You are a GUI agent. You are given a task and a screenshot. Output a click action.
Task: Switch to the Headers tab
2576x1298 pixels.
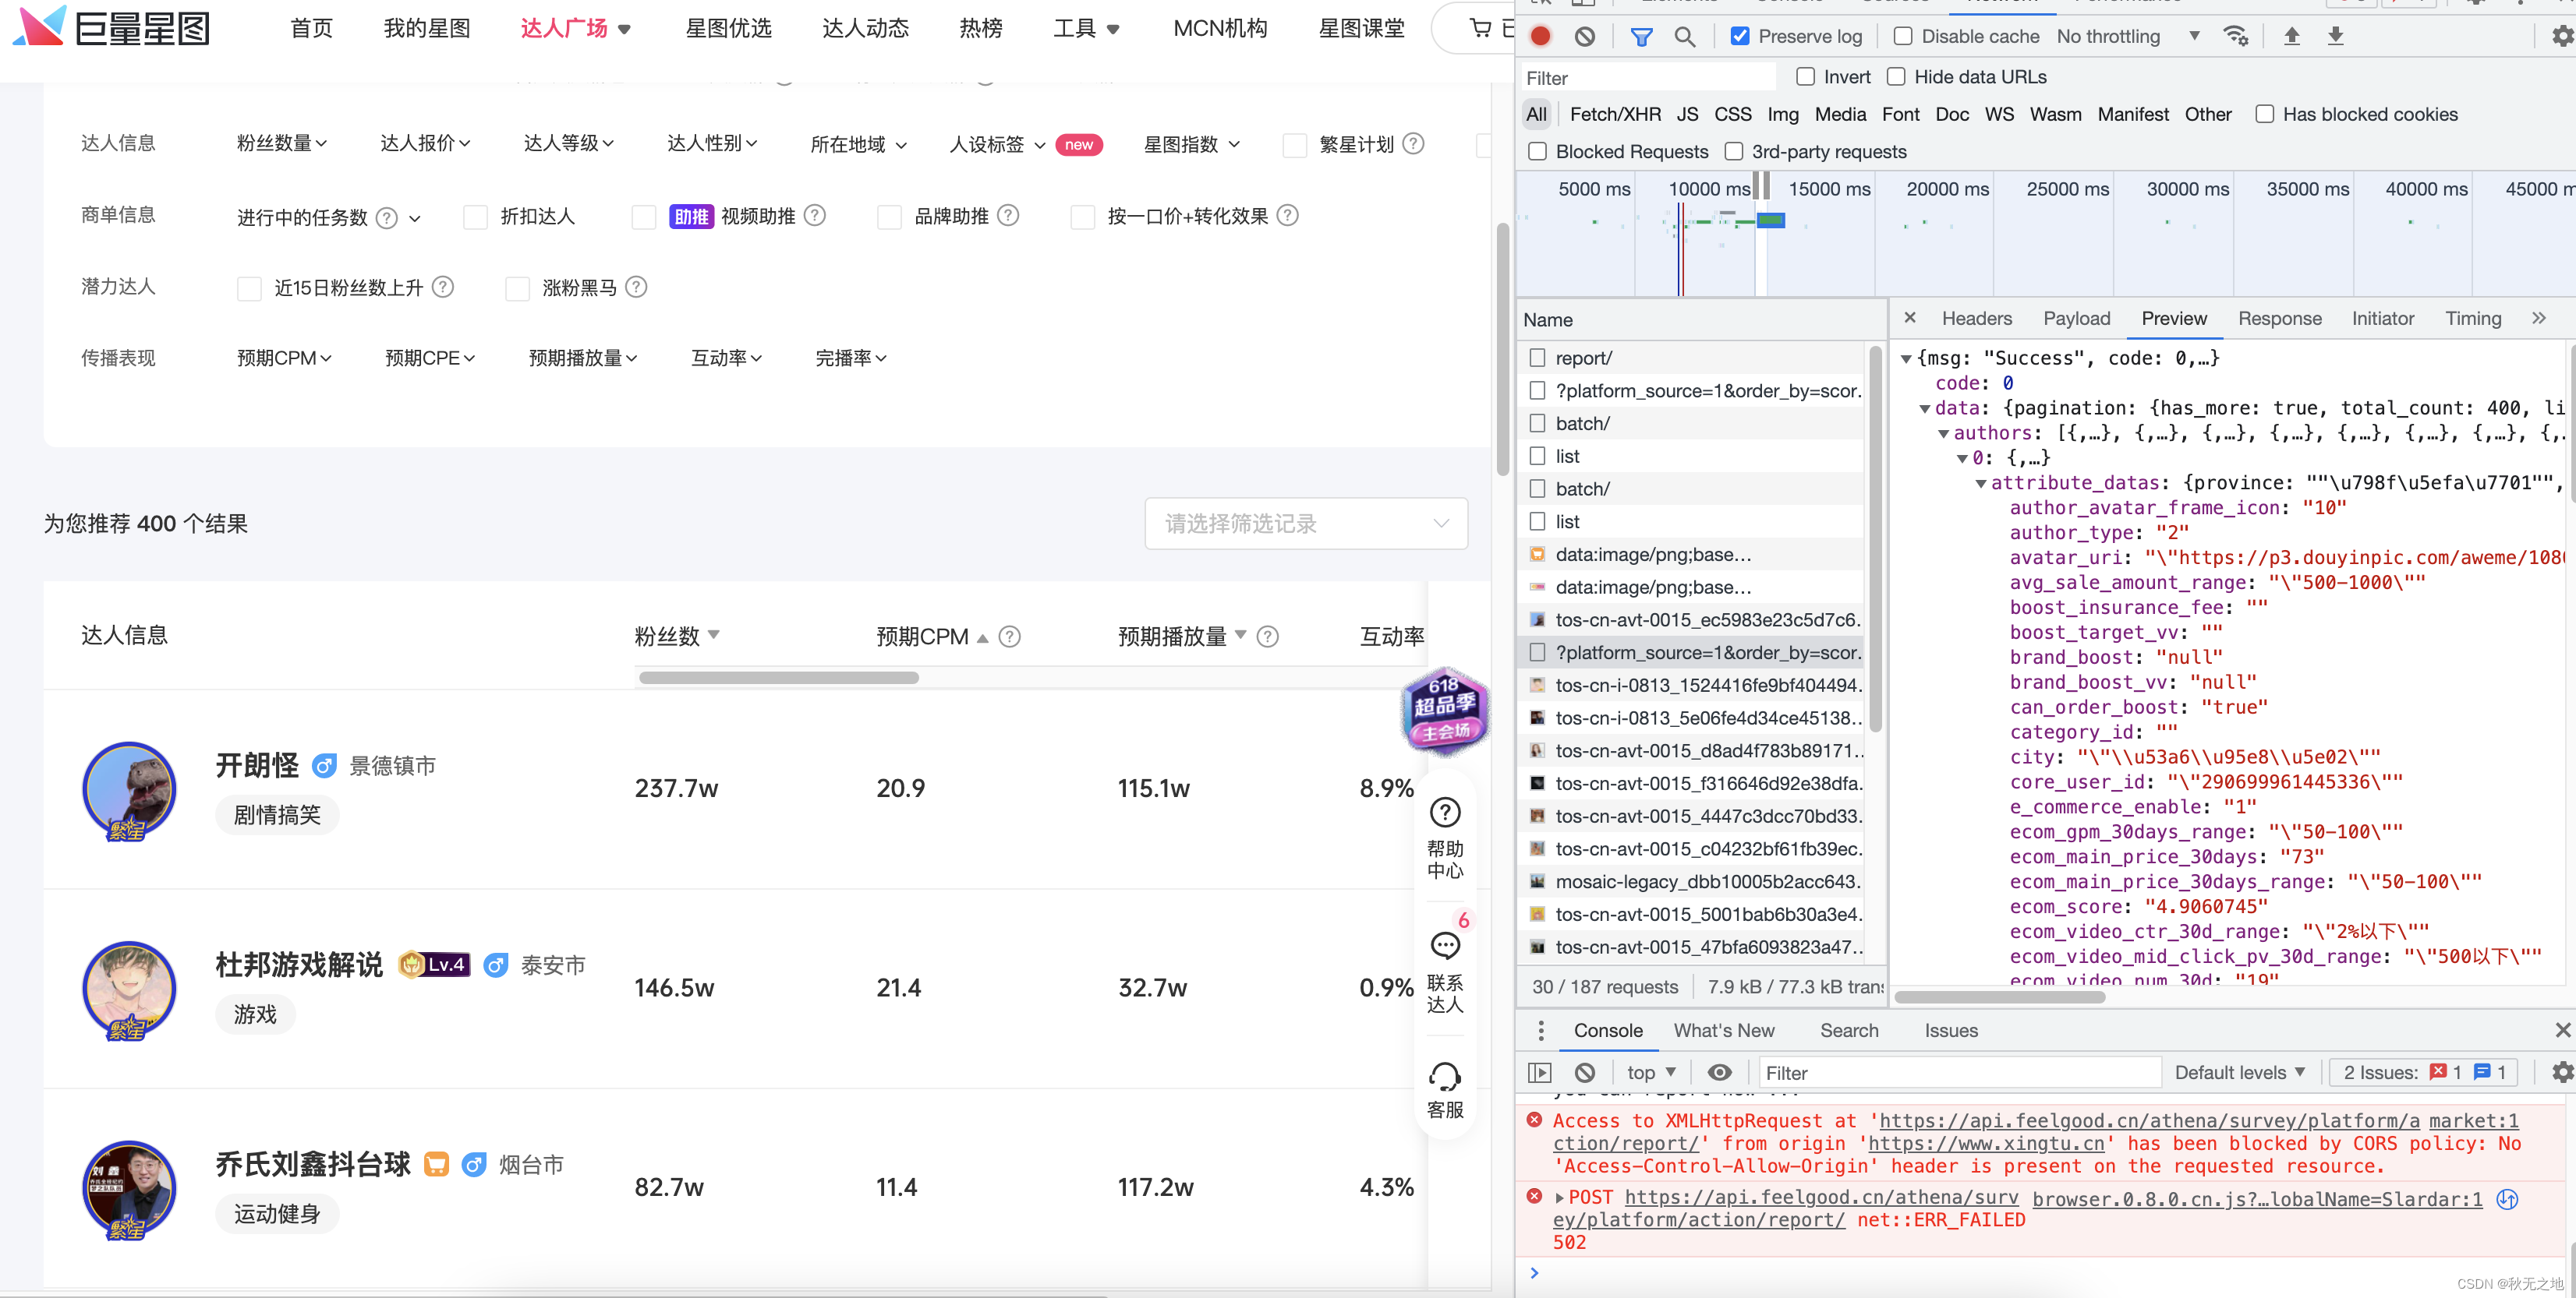click(1976, 319)
